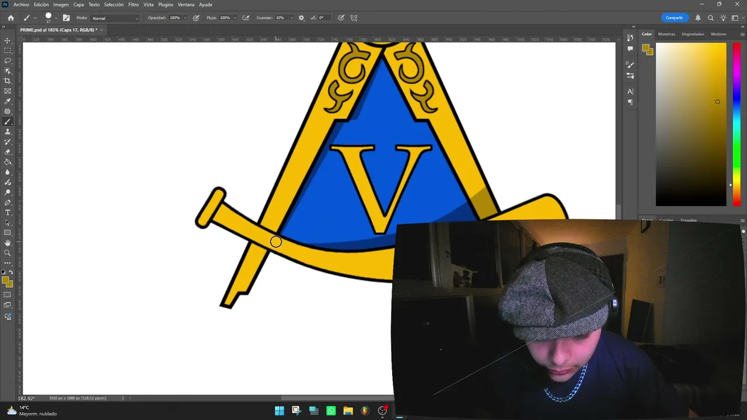
Task: Open the Search icon in top bar
Action: coord(710,18)
